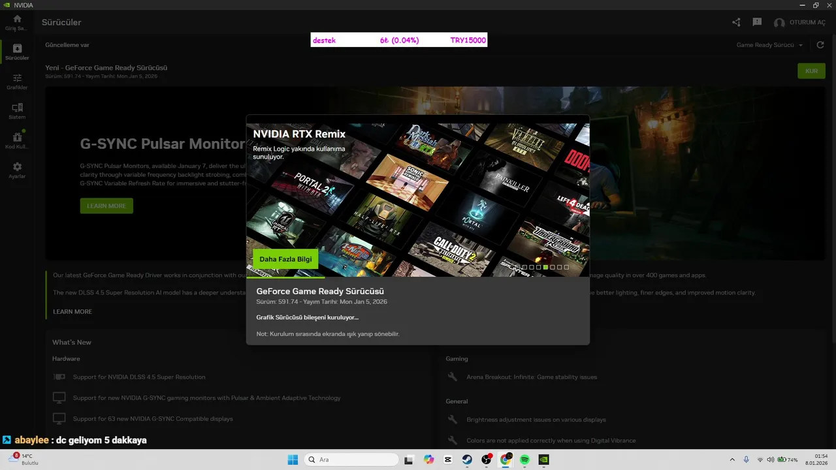Viewport: 836px width, 470px height.
Task: Open the volume speaker tray icon
Action: tap(770, 460)
